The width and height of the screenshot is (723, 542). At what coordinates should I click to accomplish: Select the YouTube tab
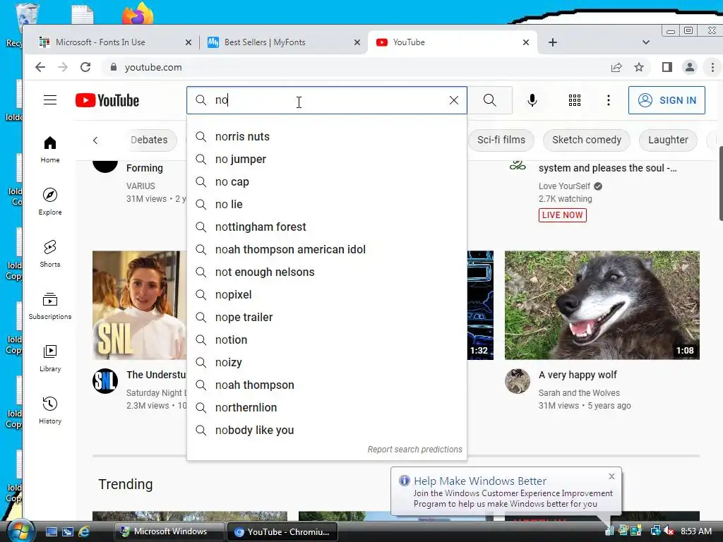click(452, 42)
